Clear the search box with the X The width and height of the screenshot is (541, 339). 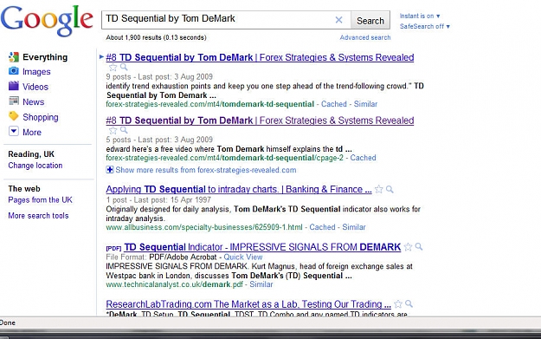(x=338, y=20)
